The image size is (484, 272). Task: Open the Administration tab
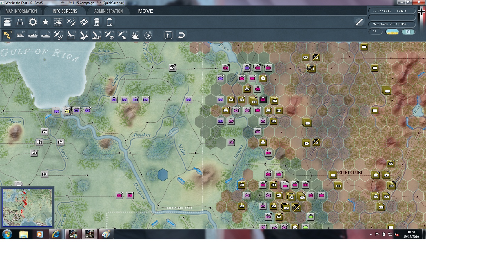point(108,11)
